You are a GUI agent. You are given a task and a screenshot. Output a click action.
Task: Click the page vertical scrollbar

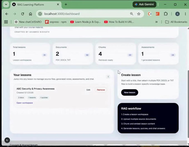[x=188, y=104]
